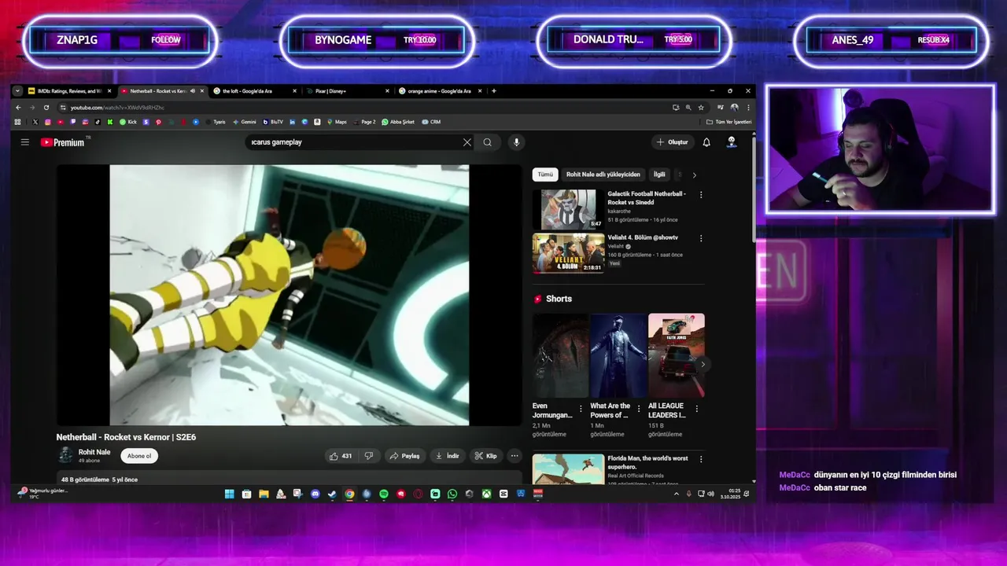The image size is (1007, 566).
Task: Open more actions for the video
Action: click(x=515, y=456)
